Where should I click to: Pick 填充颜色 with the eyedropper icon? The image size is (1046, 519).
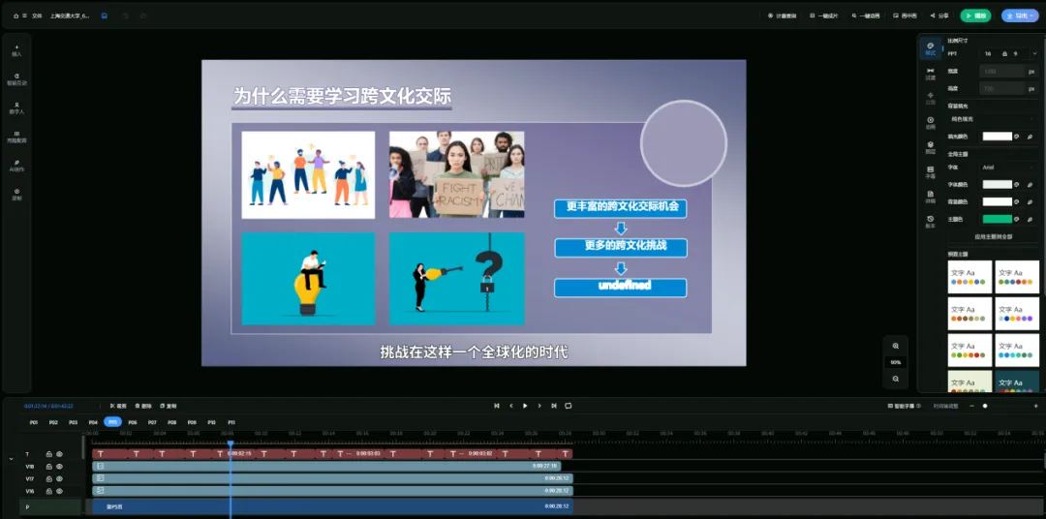pos(1031,137)
